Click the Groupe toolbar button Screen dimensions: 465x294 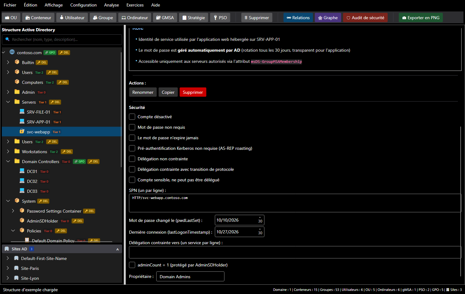[x=103, y=18]
